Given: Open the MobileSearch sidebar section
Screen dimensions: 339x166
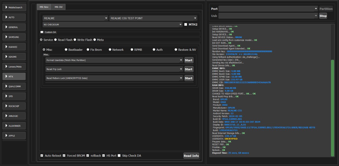Looking at the screenshot, I should pyautogui.click(x=14, y=7).
